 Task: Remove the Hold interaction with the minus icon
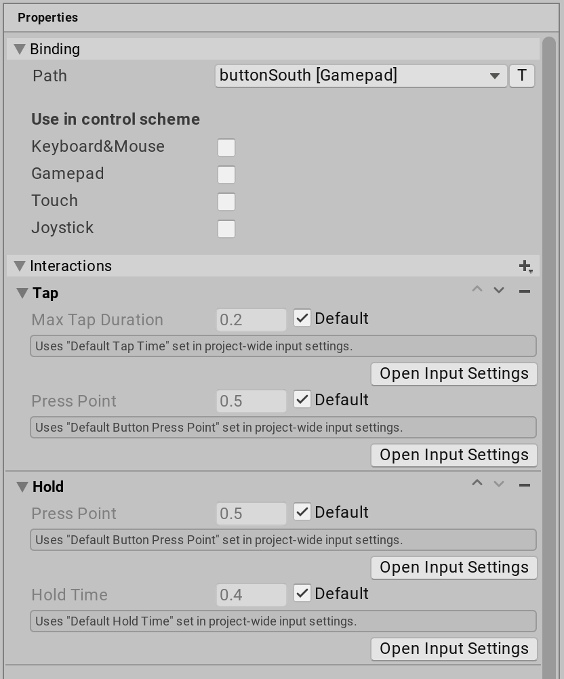525,484
